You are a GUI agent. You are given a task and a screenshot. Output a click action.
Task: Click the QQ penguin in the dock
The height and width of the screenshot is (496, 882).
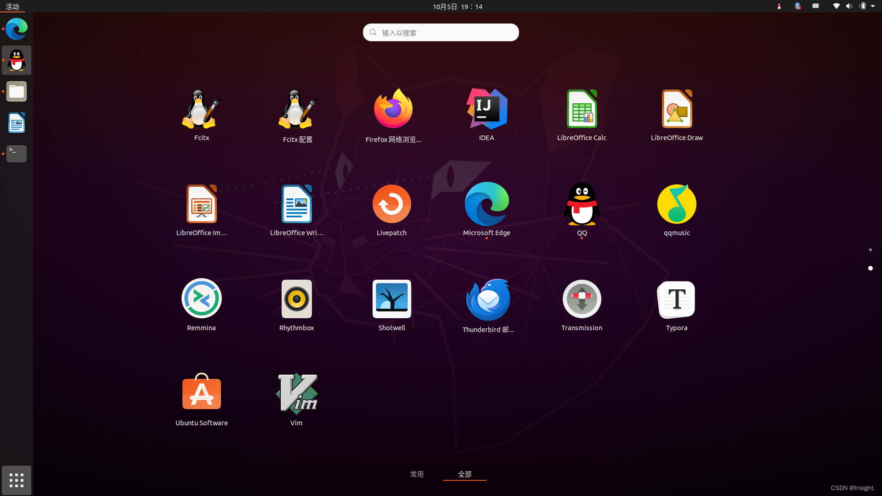[x=17, y=60]
